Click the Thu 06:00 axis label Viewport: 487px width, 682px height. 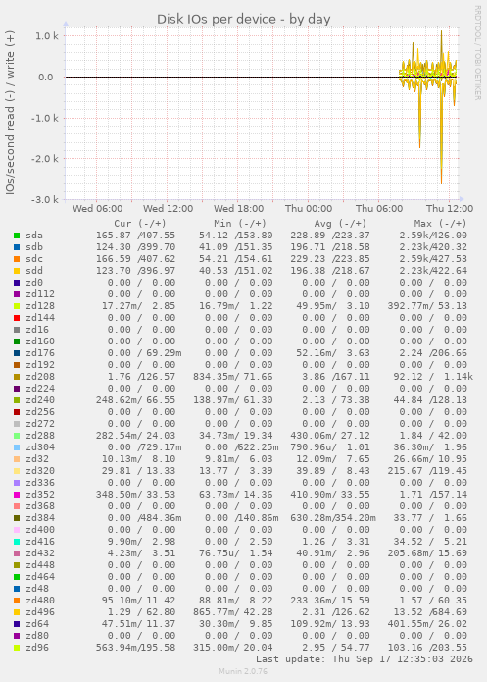[379, 209]
